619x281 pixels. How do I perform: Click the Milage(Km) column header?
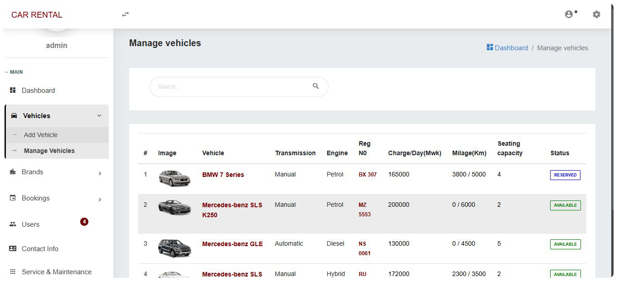pyautogui.click(x=469, y=153)
